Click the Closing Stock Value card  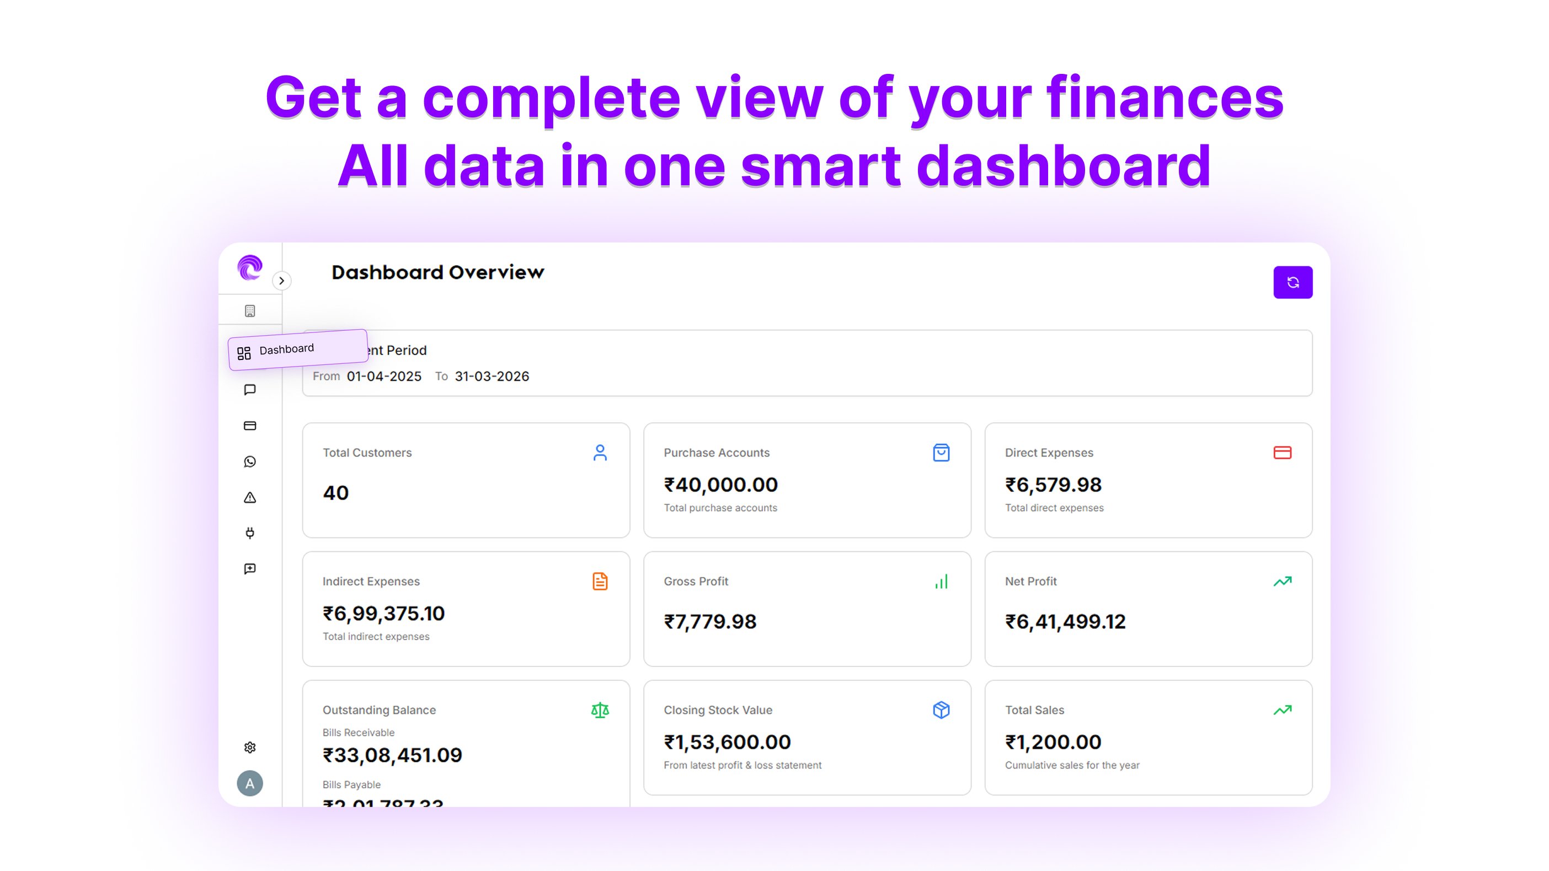click(806, 737)
